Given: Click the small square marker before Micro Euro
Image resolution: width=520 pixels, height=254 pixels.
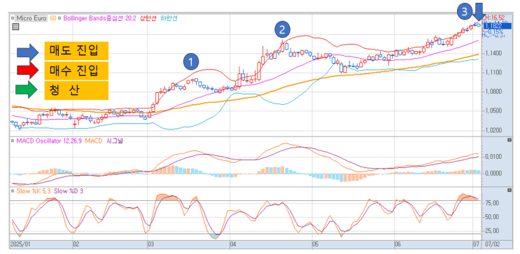Looking at the screenshot, I should coord(13,18).
